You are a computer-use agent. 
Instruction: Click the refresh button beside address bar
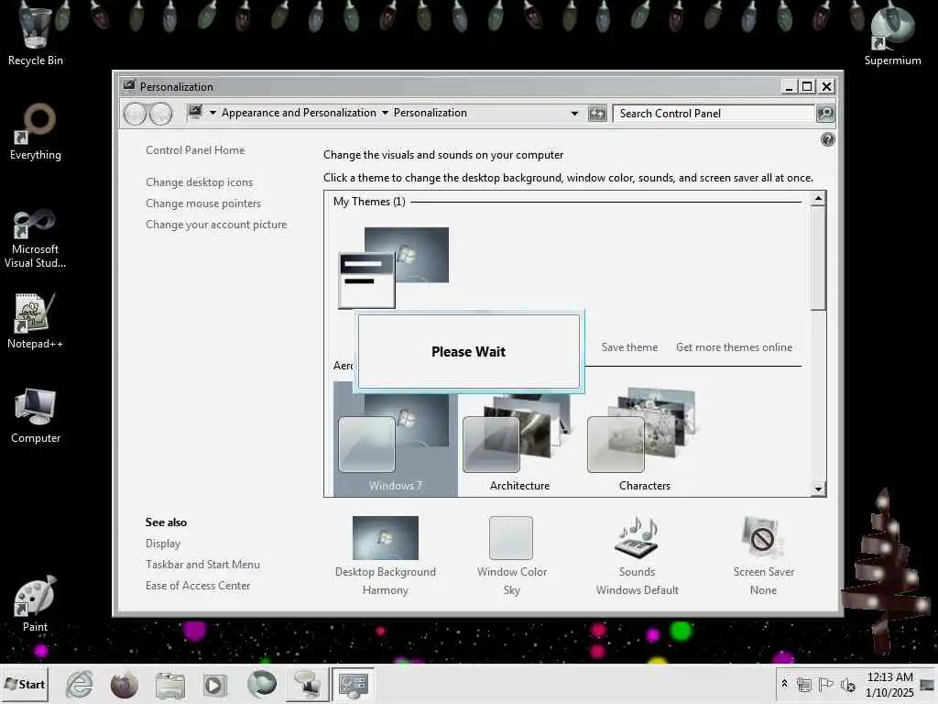597,113
